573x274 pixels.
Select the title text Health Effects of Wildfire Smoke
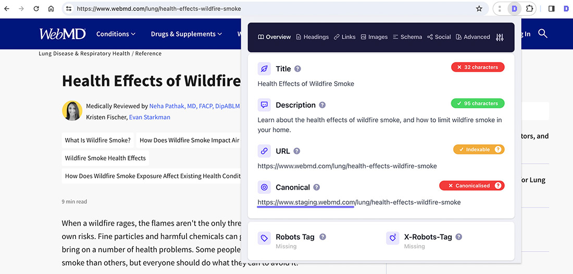306,84
